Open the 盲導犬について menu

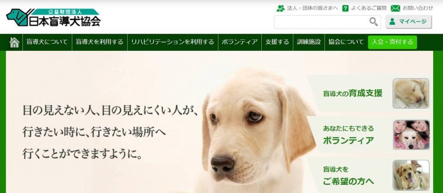[x=47, y=42]
